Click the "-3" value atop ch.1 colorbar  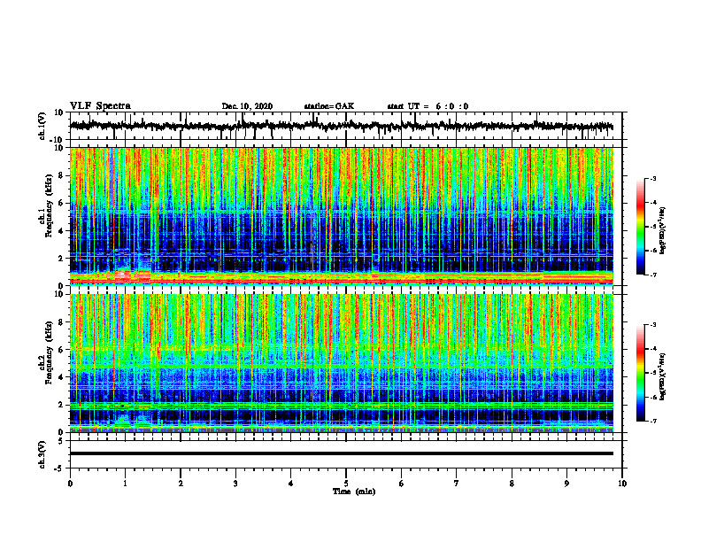click(652, 178)
